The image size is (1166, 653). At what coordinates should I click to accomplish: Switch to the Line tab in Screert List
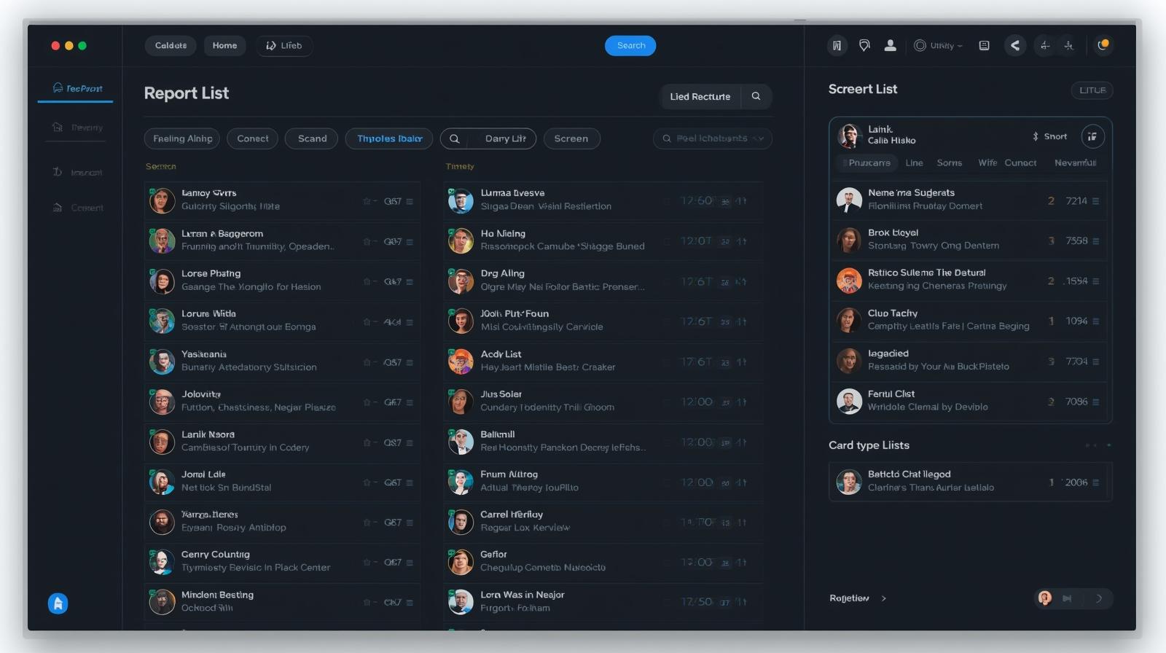[914, 163]
